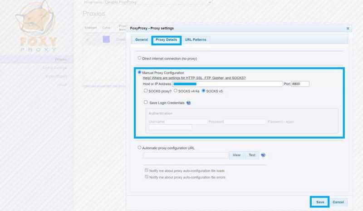Cancel the proxy settings dialog
363x211 pixels.
(x=338, y=202)
